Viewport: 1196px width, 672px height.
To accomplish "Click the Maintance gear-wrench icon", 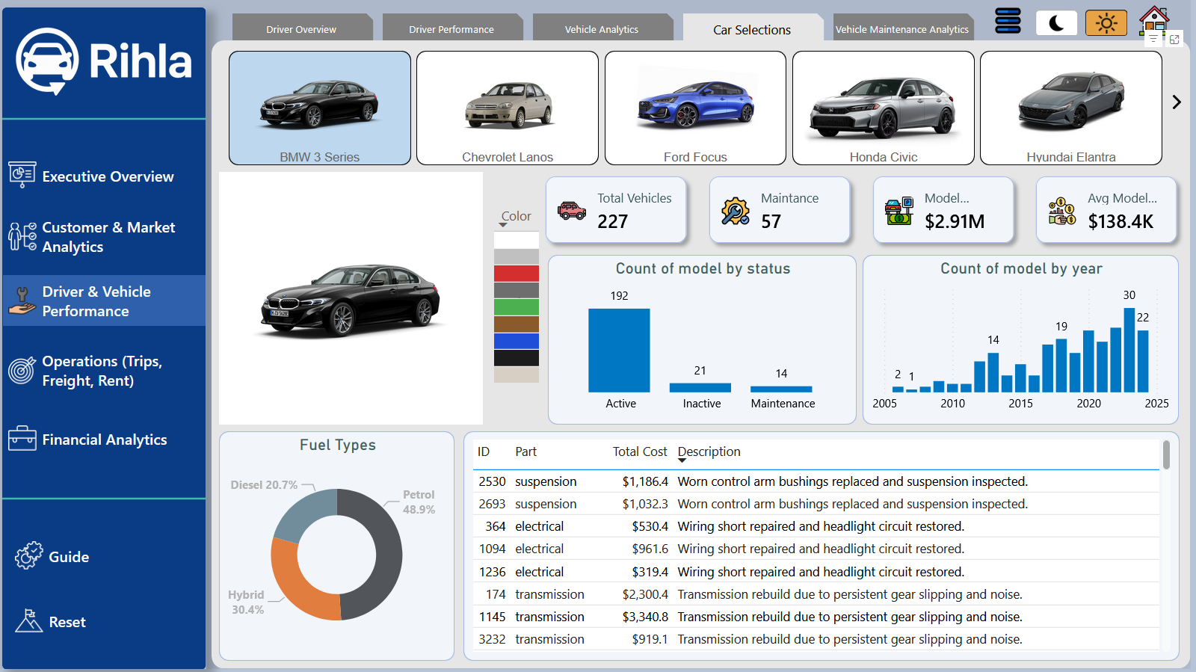I will click(x=735, y=211).
